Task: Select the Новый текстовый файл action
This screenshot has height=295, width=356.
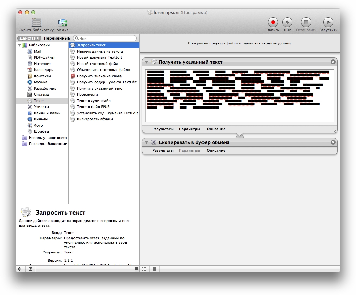Action: pos(104,64)
